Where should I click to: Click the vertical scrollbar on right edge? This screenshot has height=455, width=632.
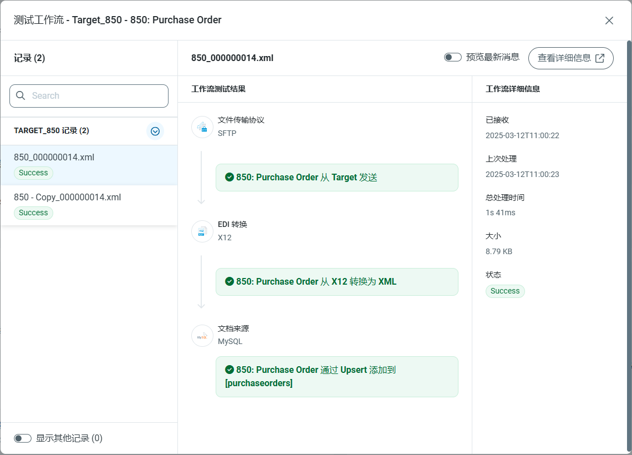point(629,244)
